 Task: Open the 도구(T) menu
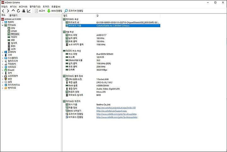(46, 7)
